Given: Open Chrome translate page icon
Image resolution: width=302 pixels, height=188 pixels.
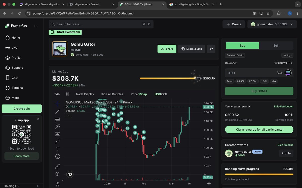Looking at the screenshot, I should click(255, 13).
